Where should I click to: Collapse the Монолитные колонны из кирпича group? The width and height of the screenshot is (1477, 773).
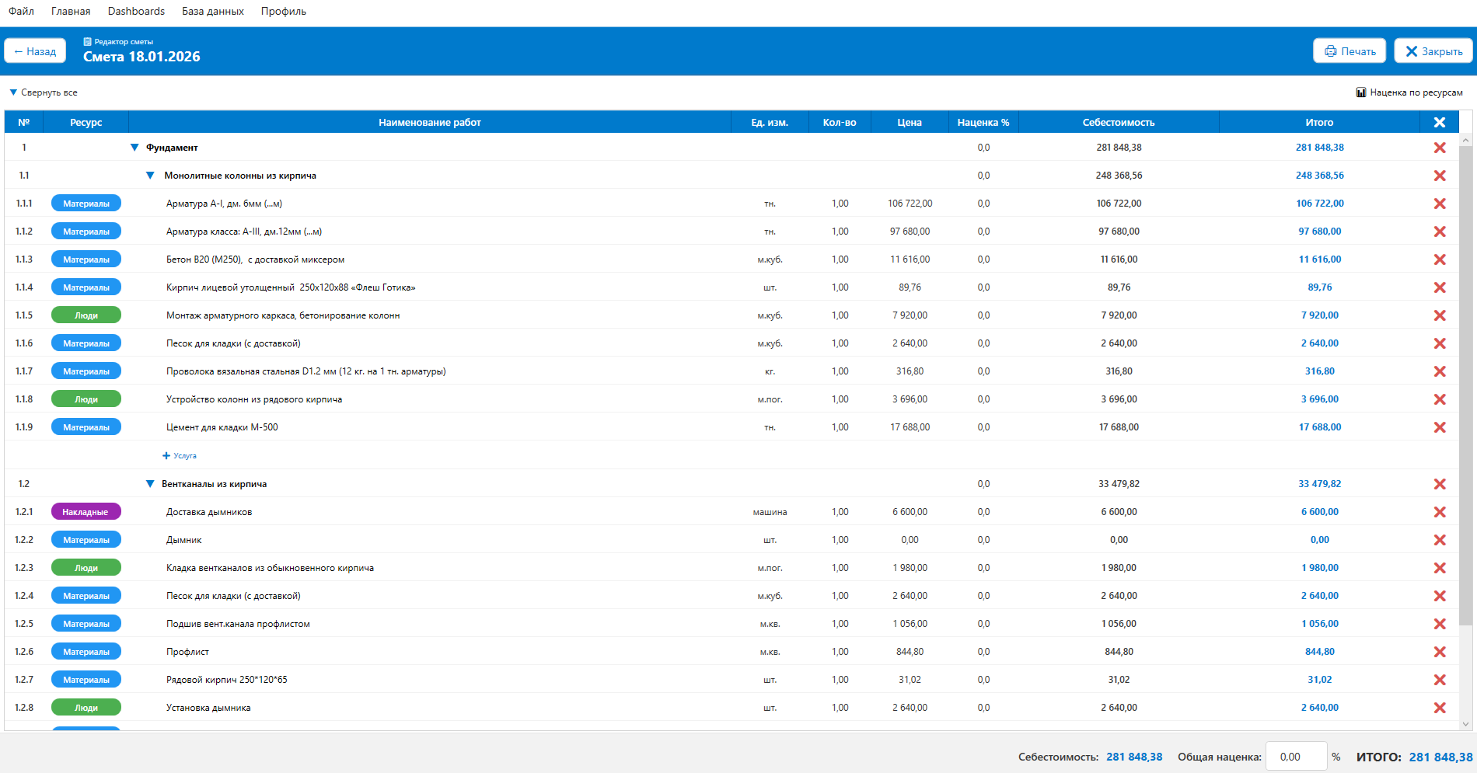(x=150, y=176)
